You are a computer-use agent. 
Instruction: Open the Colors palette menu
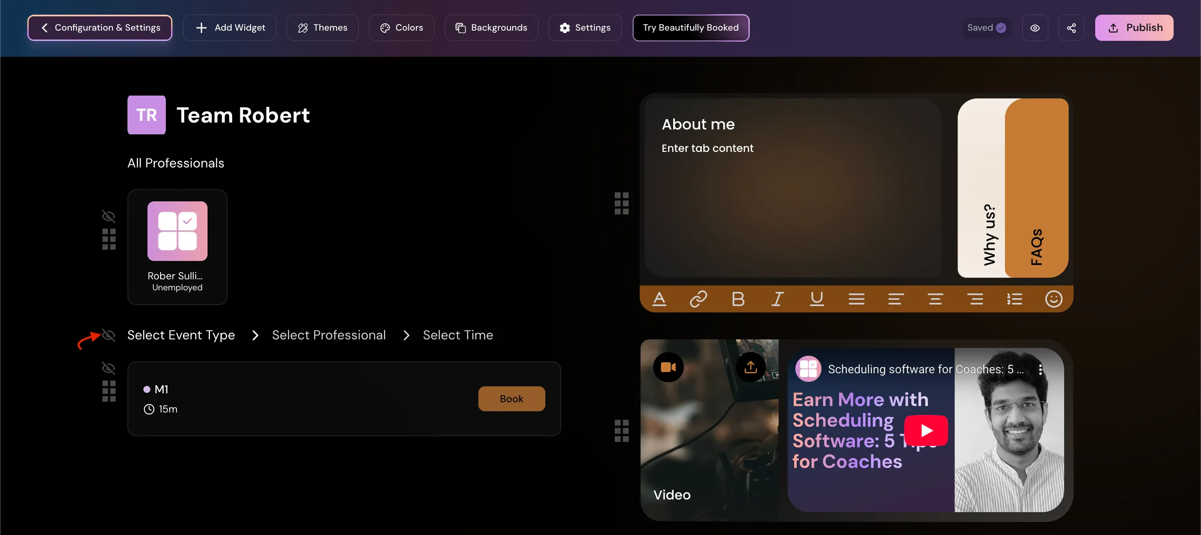click(401, 28)
